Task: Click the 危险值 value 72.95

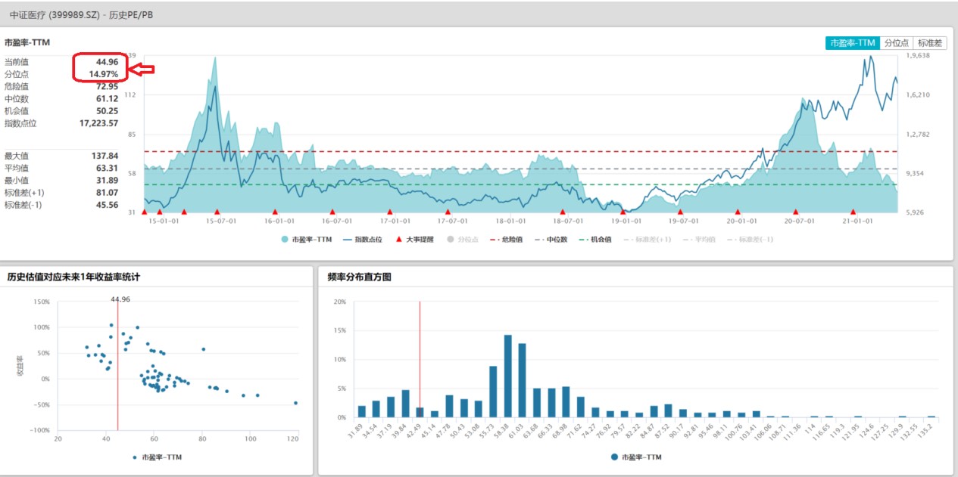Action: (x=107, y=86)
